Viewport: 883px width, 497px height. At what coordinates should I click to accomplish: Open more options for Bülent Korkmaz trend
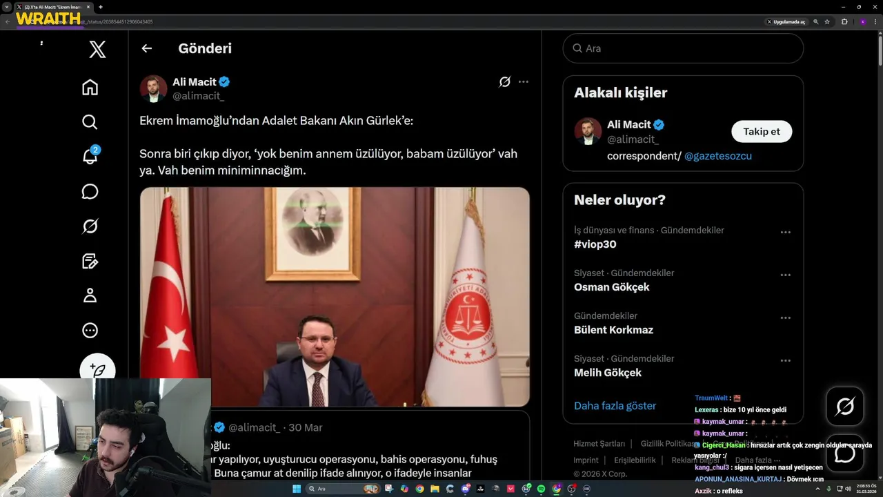click(x=786, y=318)
